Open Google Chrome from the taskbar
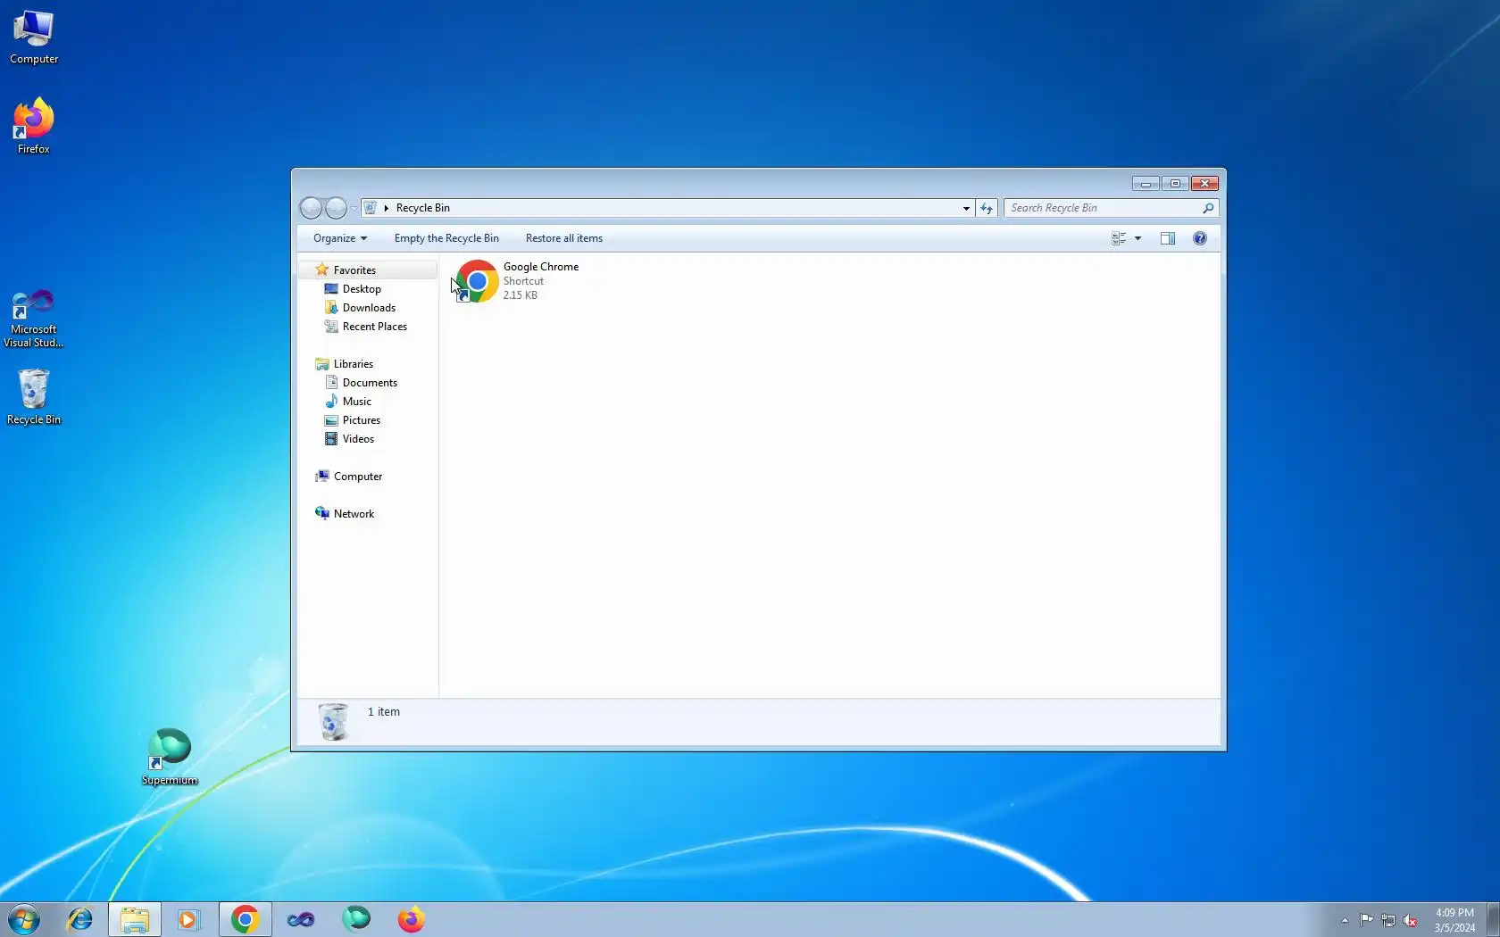Viewport: 1500px width, 937px height. coord(245,919)
